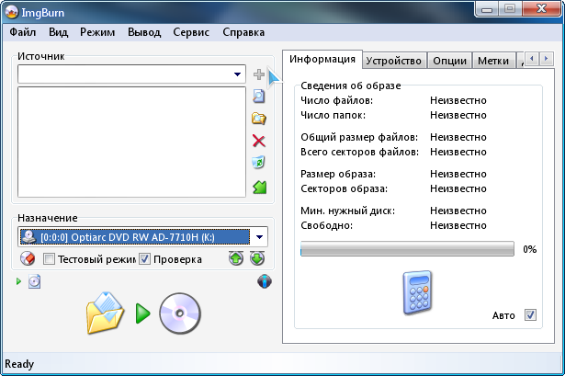Eject the drive tray with the green up arrow
The width and height of the screenshot is (565, 376).
pyautogui.click(x=236, y=258)
